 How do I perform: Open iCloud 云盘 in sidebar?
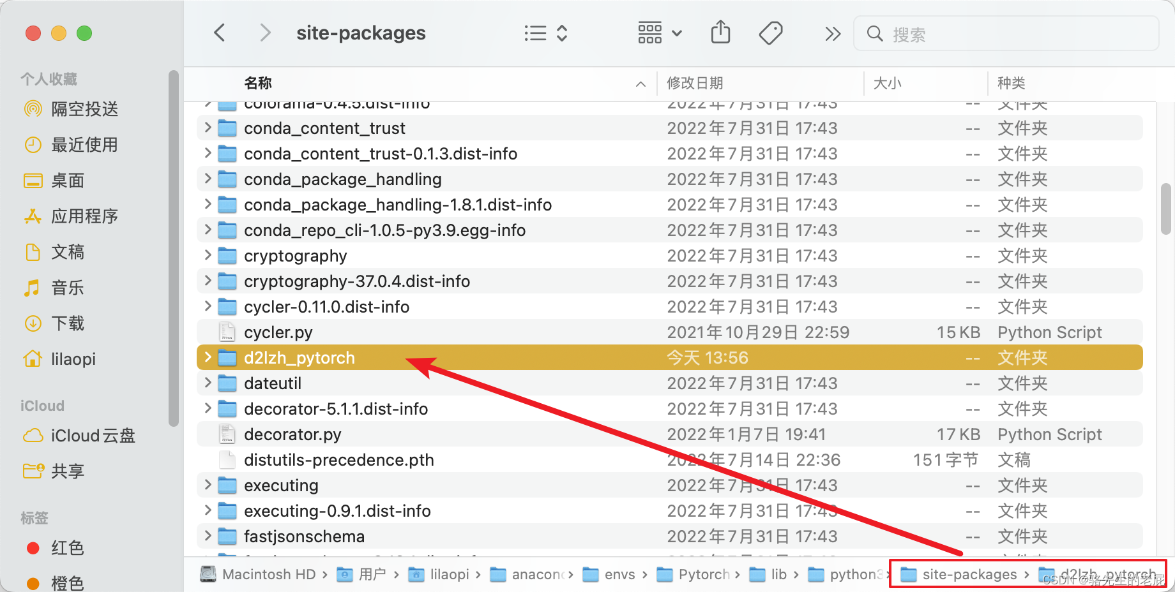tap(79, 436)
